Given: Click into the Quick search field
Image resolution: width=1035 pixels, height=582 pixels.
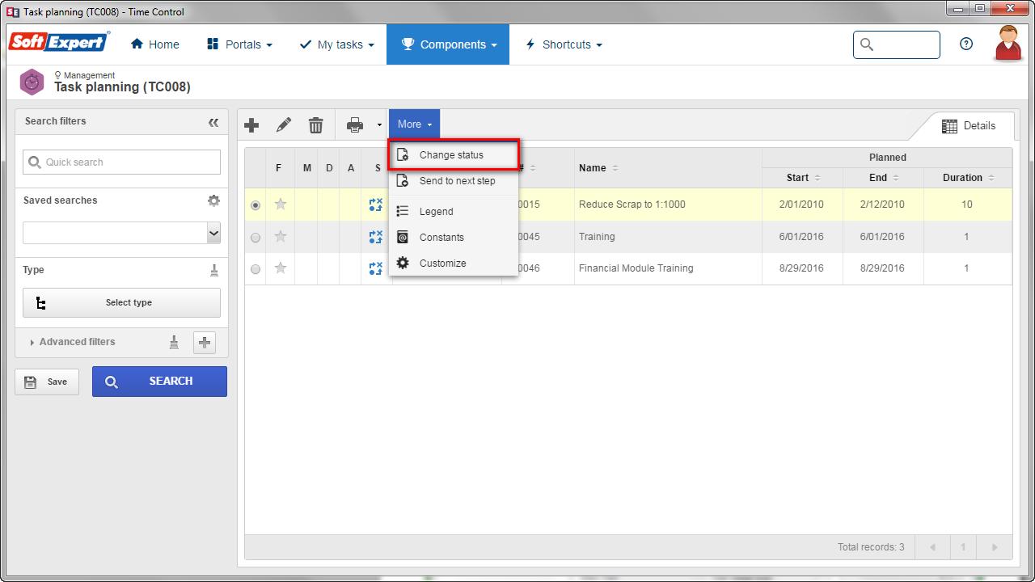Looking at the screenshot, I should pos(121,162).
